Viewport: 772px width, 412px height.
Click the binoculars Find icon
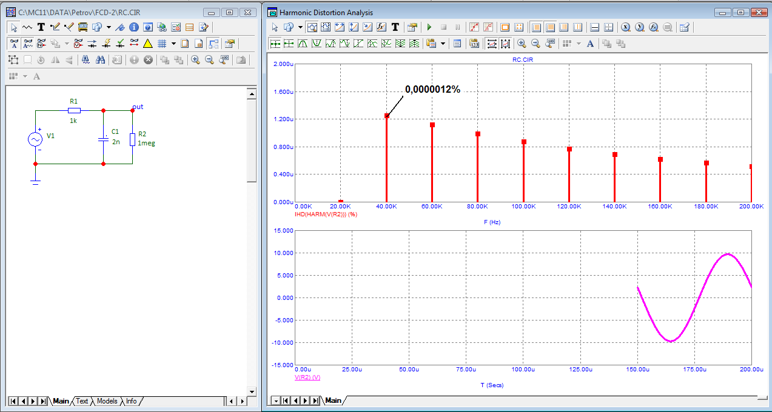[x=100, y=60]
